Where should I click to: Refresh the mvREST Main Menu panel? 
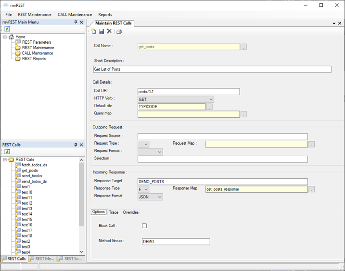pos(7,29)
